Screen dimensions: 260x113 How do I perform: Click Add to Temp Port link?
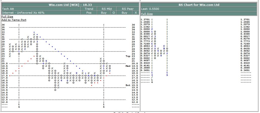coord(14,20)
